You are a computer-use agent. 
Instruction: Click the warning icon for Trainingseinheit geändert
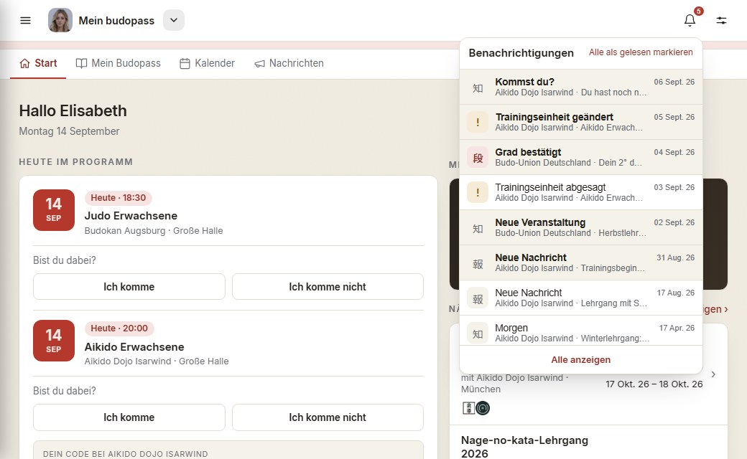click(478, 122)
